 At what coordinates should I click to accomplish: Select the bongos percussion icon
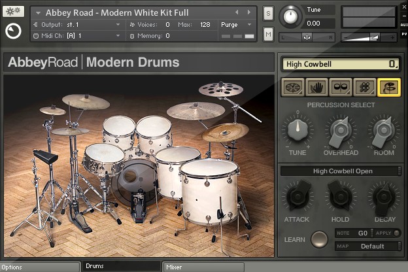[x=341, y=87]
